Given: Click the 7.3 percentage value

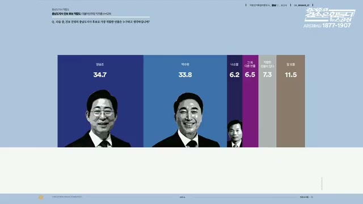Looking at the screenshot, I should 267,75.
